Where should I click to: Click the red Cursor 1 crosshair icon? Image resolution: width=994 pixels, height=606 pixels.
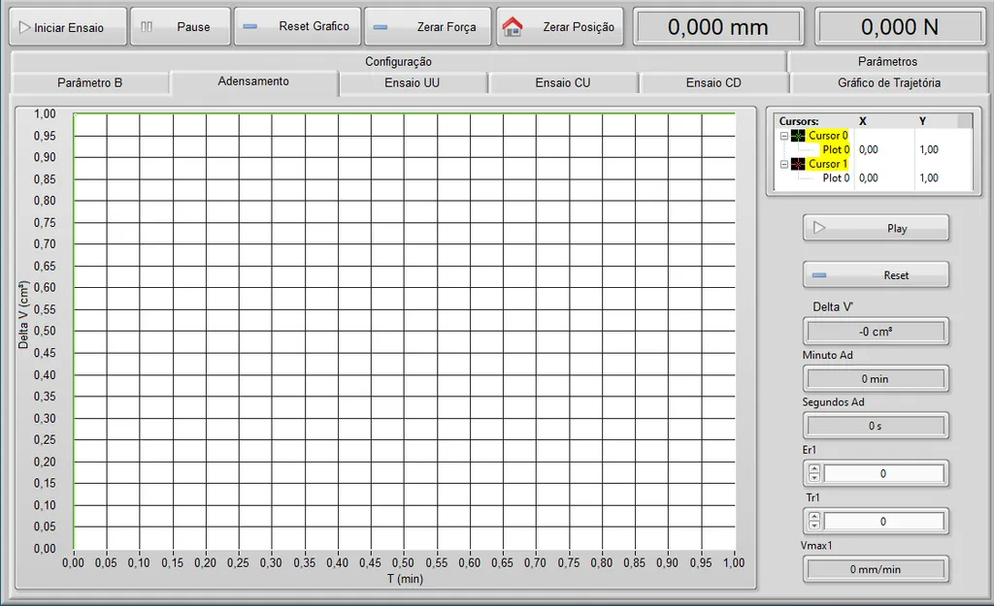point(798,164)
